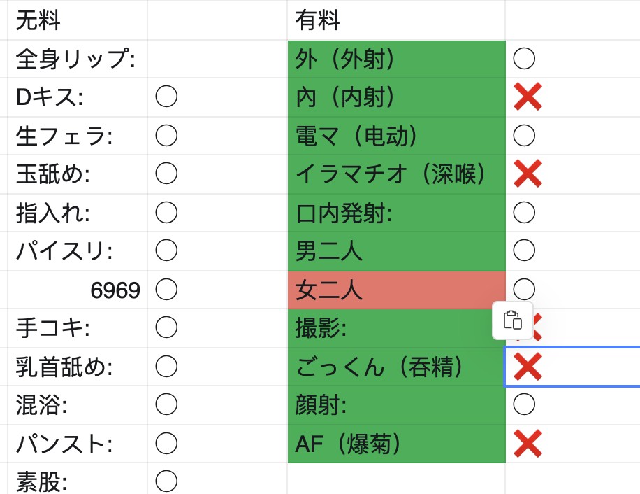Click the circle mark beside 外（外射）
The height and width of the screenshot is (494, 640).
pos(524,59)
